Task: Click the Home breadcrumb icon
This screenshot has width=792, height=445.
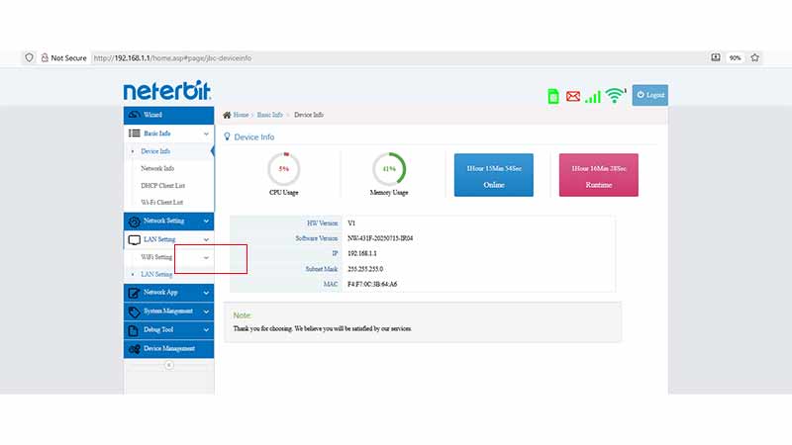Action: [227, 115]
